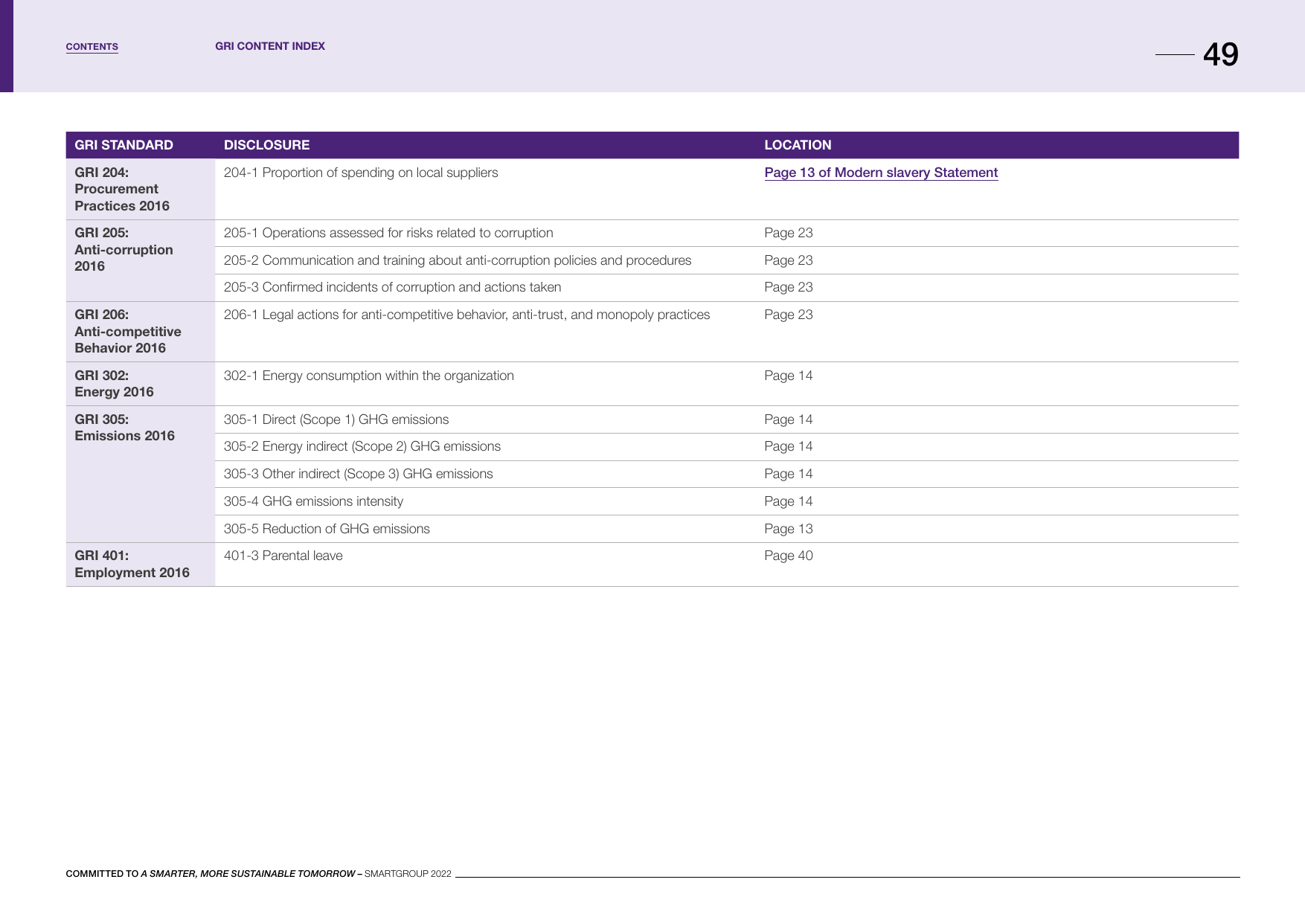Click 'Page 14' in the 305-1 row
Viewport: 1305px width, 923px height.
789,419
